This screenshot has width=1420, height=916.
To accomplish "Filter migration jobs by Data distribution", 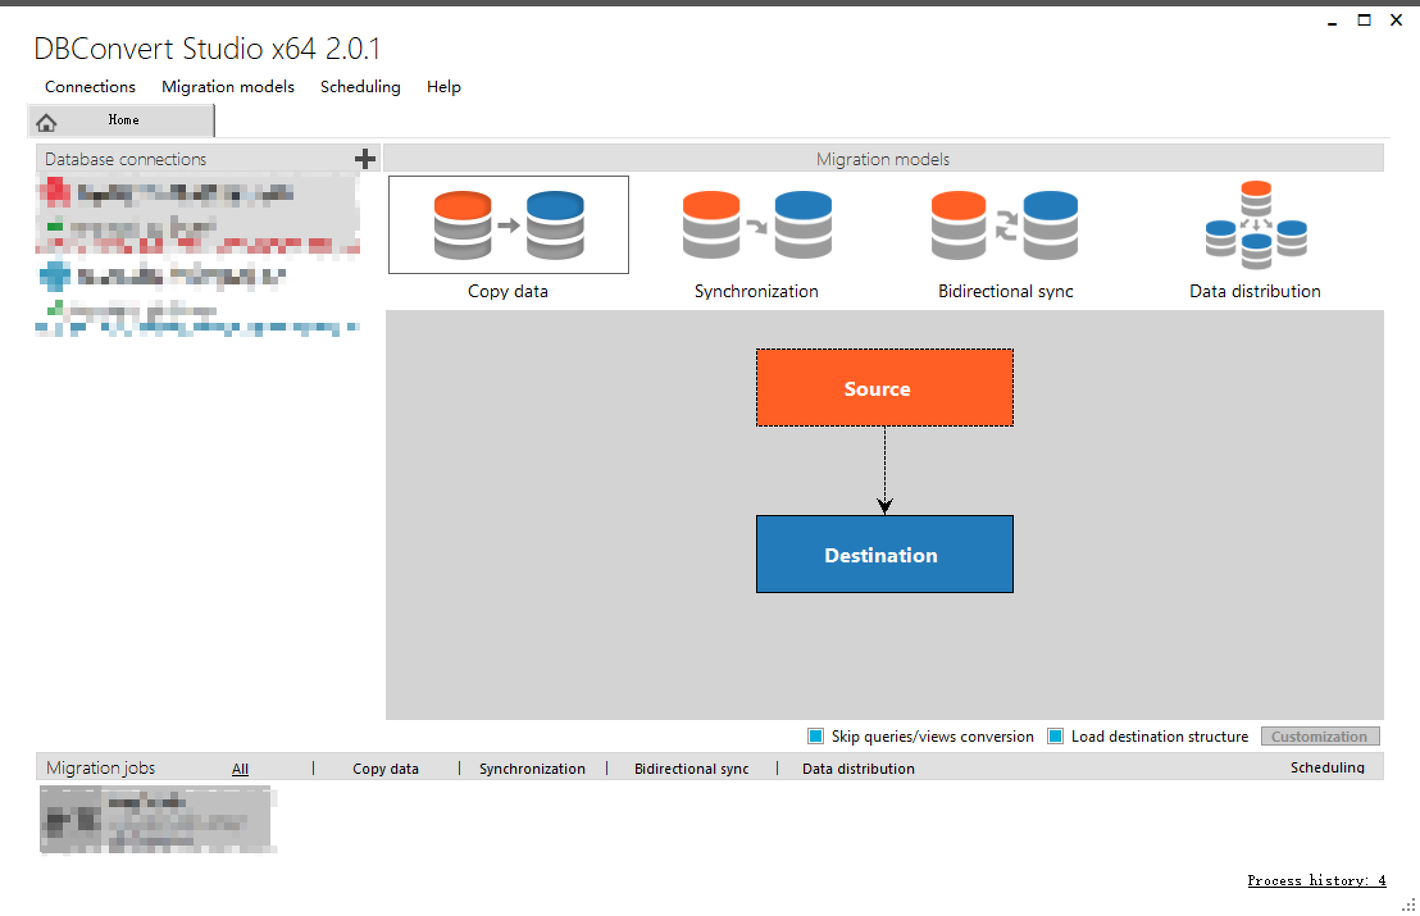I will [x=859, y=769].
